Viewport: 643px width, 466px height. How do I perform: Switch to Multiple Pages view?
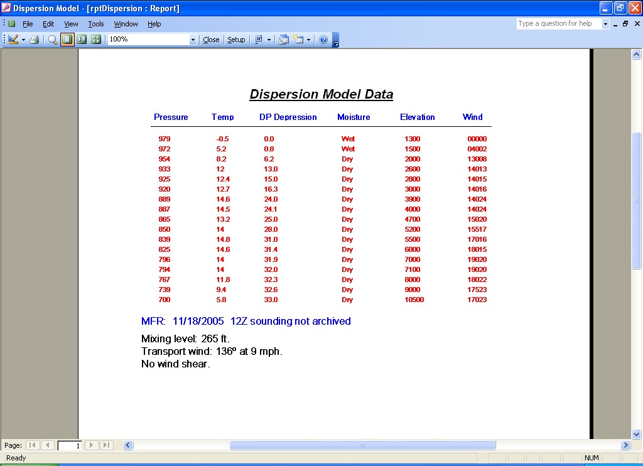pyautogui.click(x=96, y=40)
